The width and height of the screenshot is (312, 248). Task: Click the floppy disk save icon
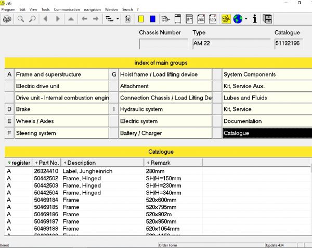267,19
